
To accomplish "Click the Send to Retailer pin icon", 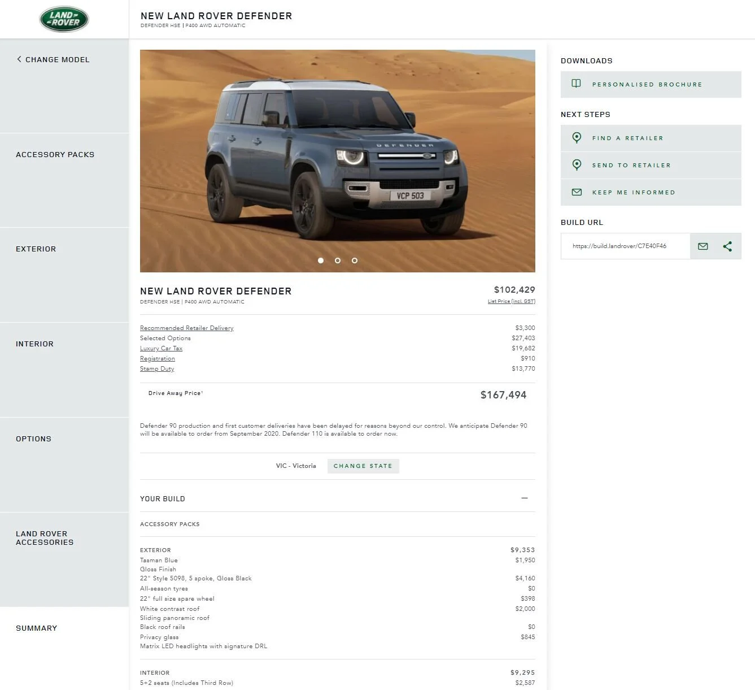I will tap(577, 164).
